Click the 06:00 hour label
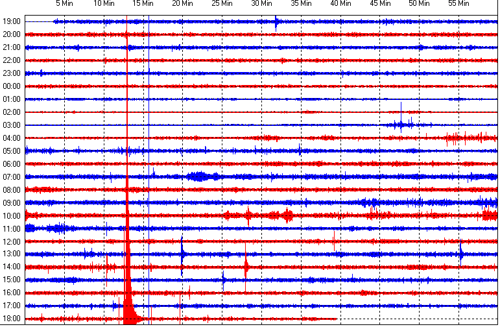This screenshot has height=327, width=500. [x=12, y=164]
